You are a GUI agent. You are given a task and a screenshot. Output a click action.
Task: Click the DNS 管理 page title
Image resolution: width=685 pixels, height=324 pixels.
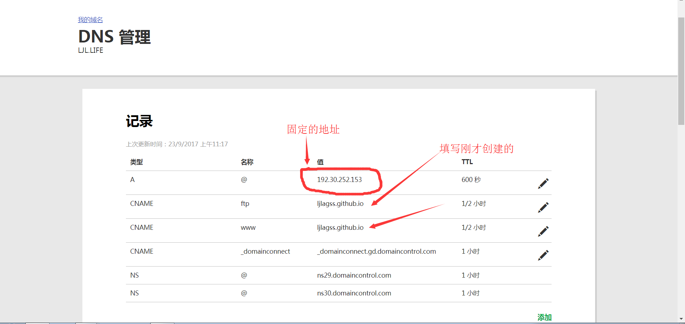114,37
